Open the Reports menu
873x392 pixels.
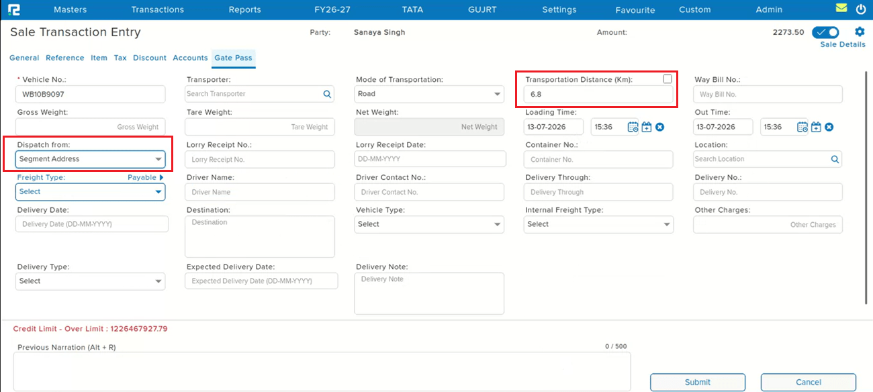click(245, 9)
